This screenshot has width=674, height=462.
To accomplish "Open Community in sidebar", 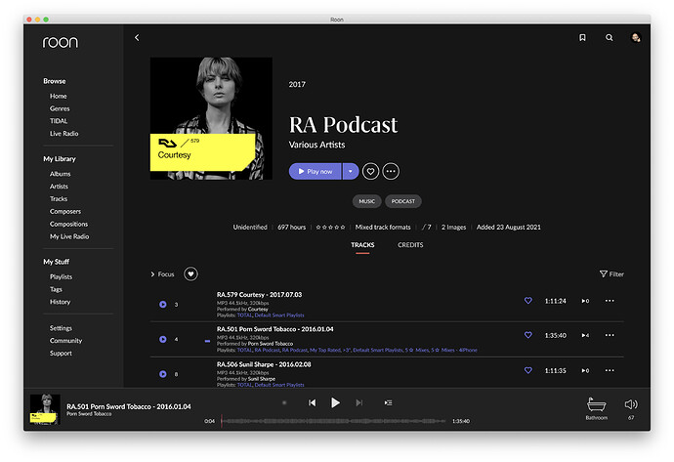I will point(65,341).
